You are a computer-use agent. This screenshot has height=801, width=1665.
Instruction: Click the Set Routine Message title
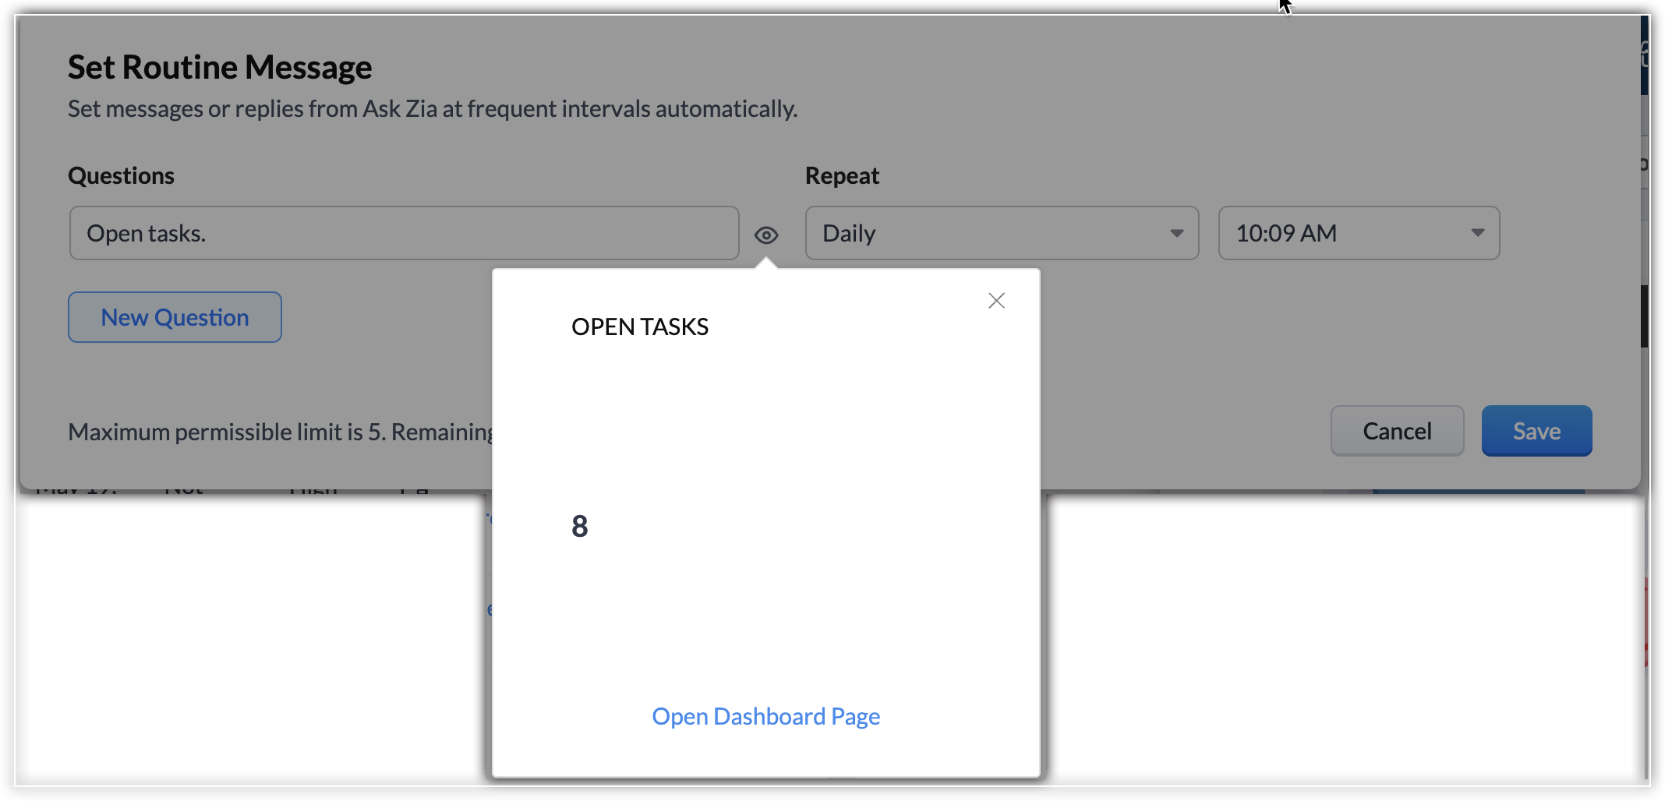coord(220,67)
